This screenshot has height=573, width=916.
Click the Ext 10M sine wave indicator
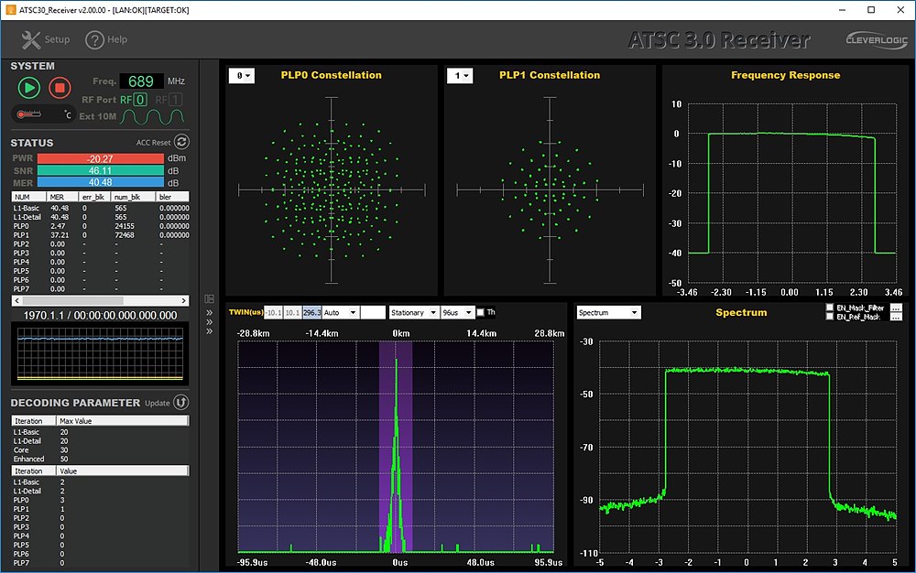pyautogui.click(x=152, y=116)
